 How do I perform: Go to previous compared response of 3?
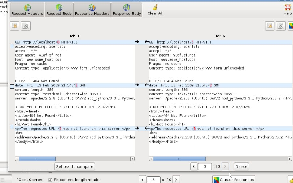[194, 166]
